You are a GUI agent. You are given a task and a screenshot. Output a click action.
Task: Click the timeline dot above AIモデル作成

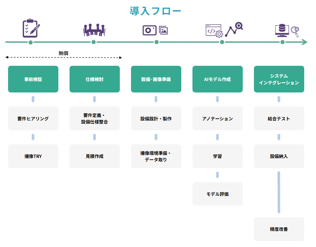pos(222,42)
